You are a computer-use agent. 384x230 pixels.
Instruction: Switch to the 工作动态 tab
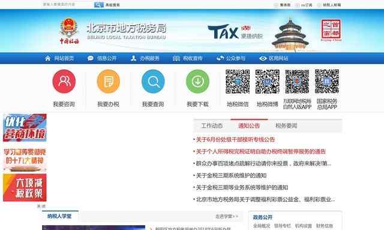tap(212, 126)
